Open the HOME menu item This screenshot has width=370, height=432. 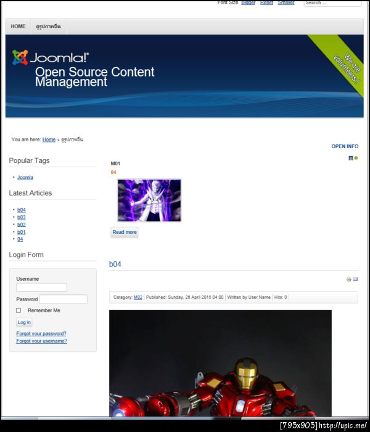18,27
